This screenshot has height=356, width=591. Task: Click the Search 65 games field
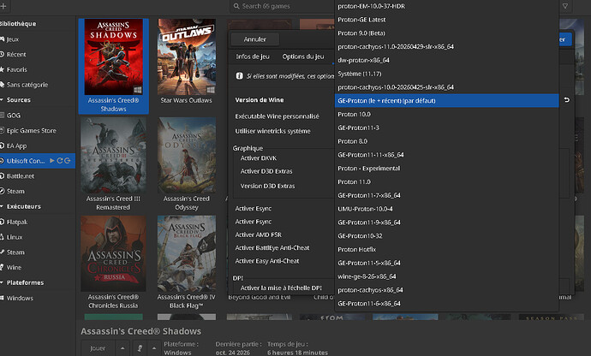(x=282, y=6)
